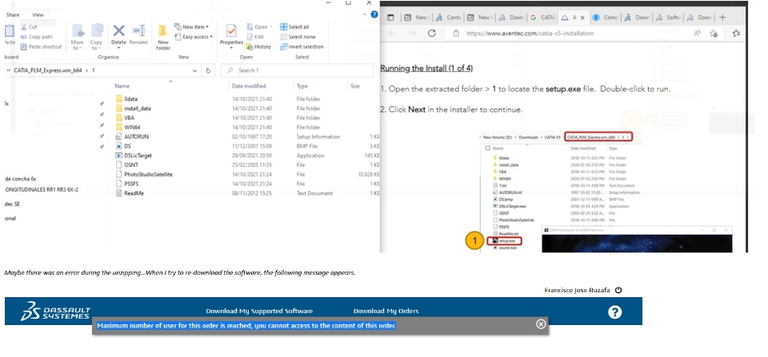Add a new browser tab with plus
Screen dimensions: 768x357
(x=722, y=17)
